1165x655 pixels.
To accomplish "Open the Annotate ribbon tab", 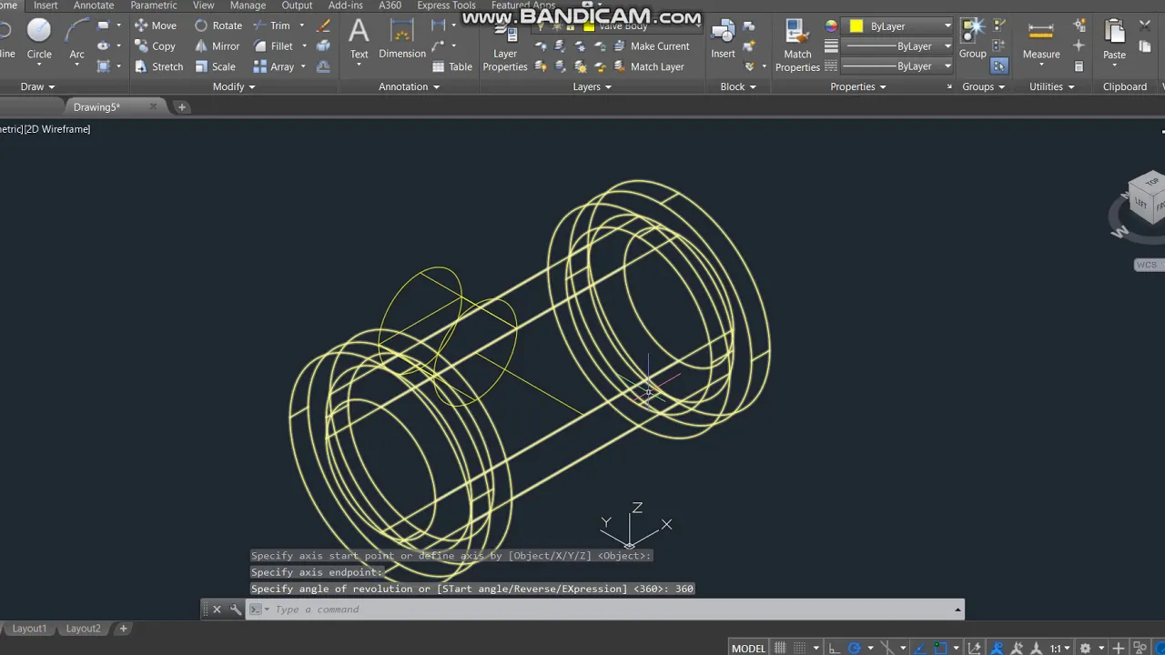I will (x=94, y=5).
